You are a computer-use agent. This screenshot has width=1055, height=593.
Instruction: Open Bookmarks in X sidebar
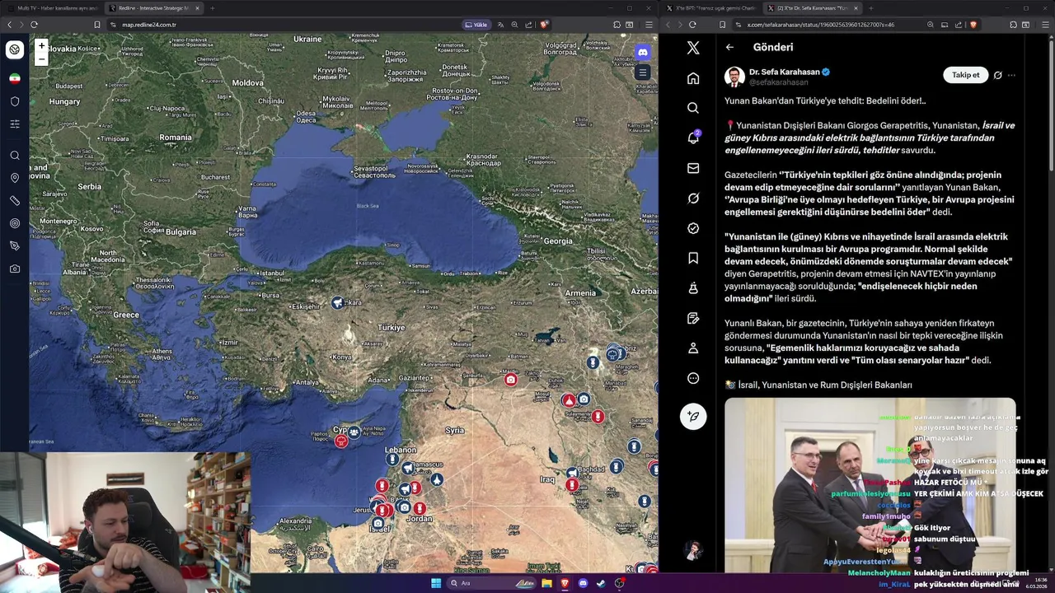point(693,258)
